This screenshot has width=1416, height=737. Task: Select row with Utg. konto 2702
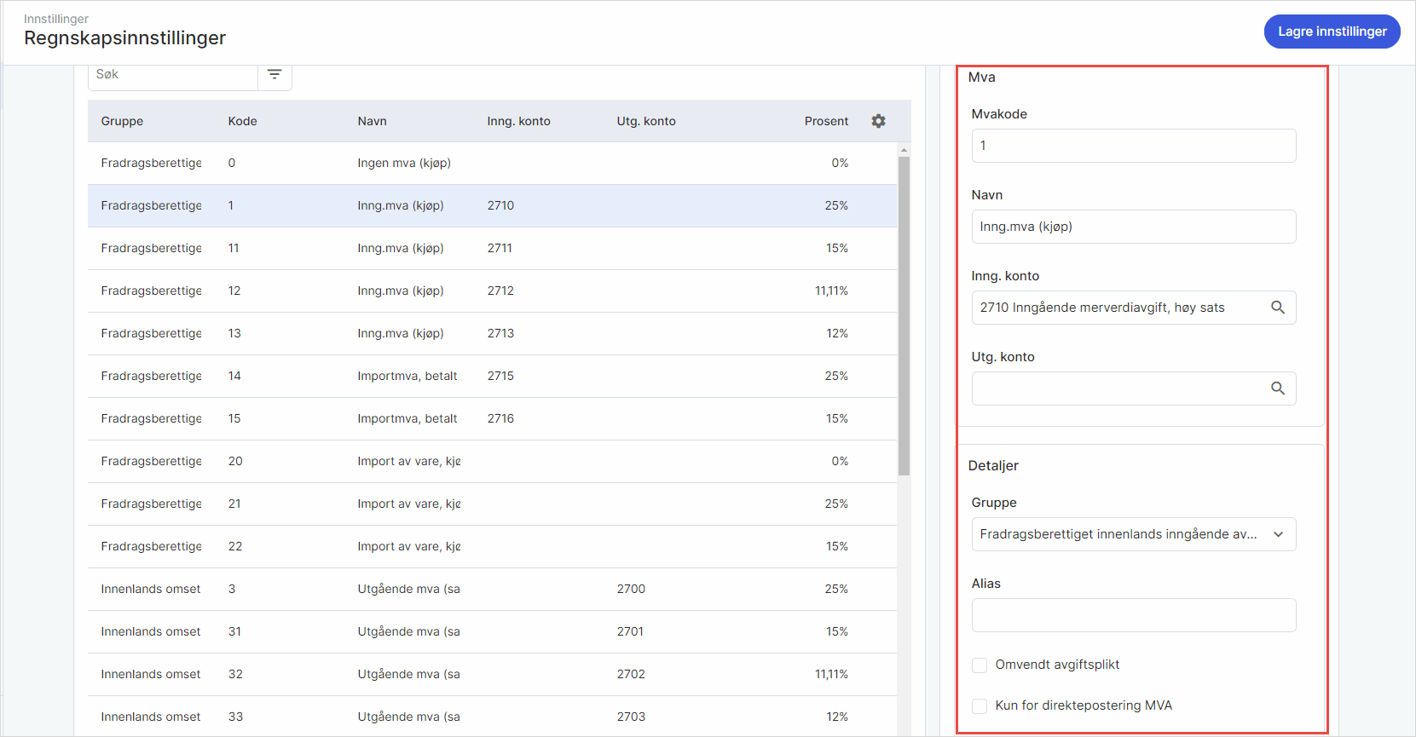492,674
